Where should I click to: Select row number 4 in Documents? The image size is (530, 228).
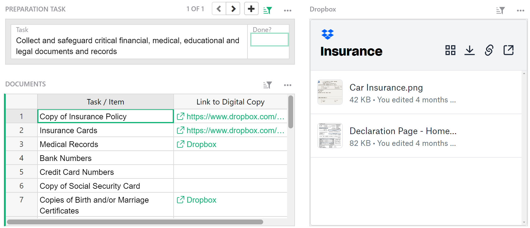(x=21, y=158)
